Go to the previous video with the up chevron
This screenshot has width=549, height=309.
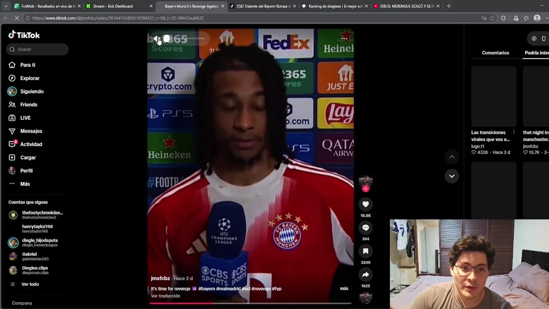(x=452, y=157)
